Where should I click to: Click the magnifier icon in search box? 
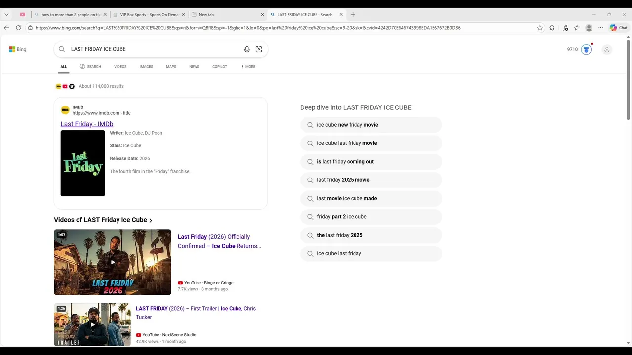[62, 49]
